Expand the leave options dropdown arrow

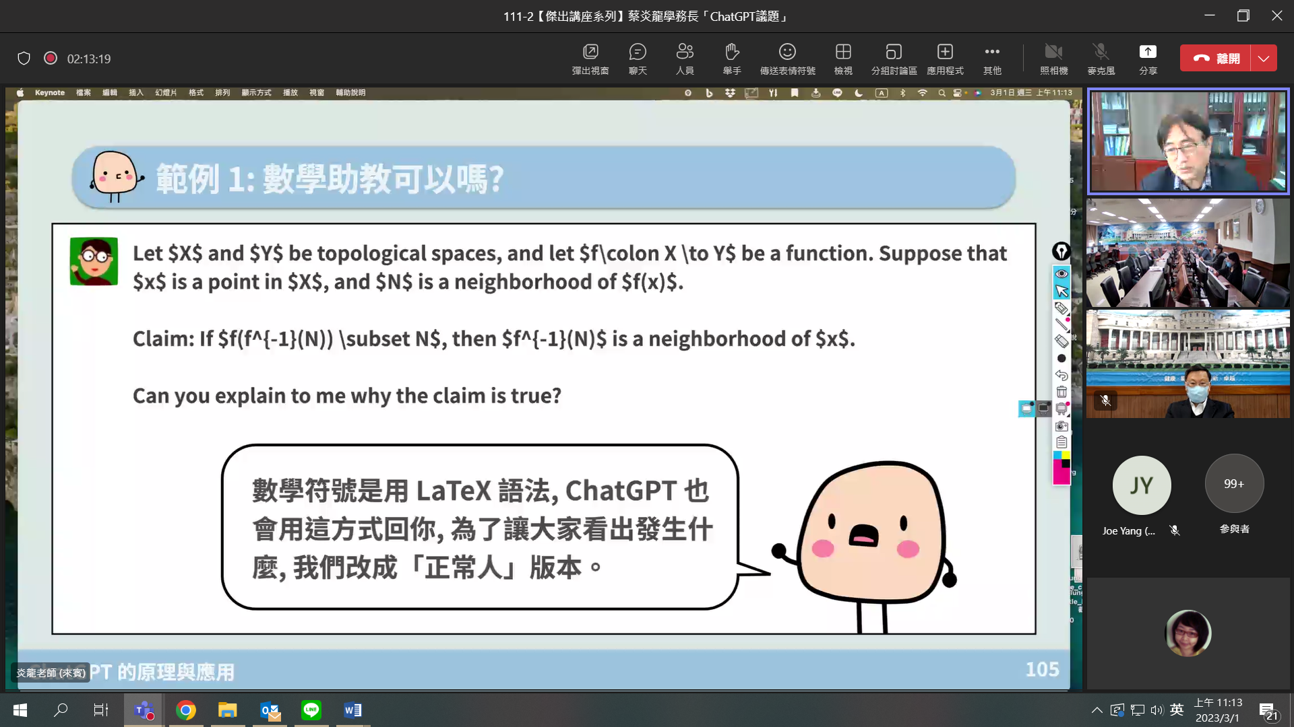click(x=1264, y=58)
